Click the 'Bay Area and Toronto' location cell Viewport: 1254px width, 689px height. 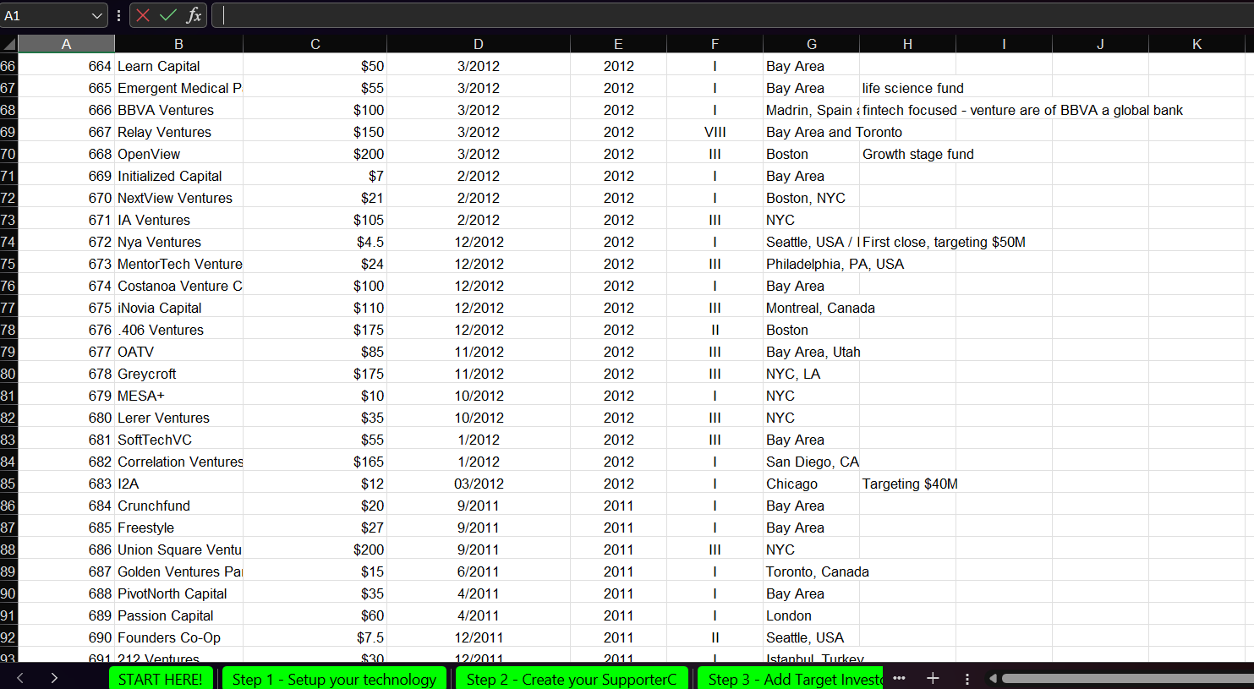point(811,132)
